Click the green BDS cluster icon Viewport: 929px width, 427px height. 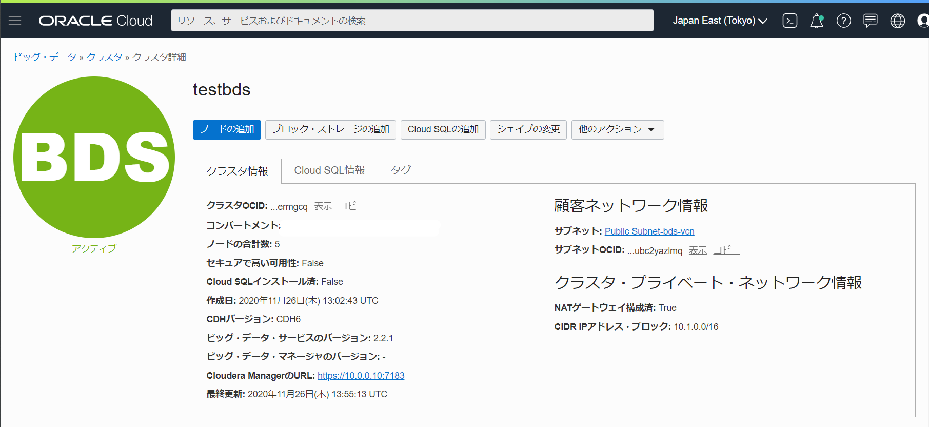tap(94, 157)
